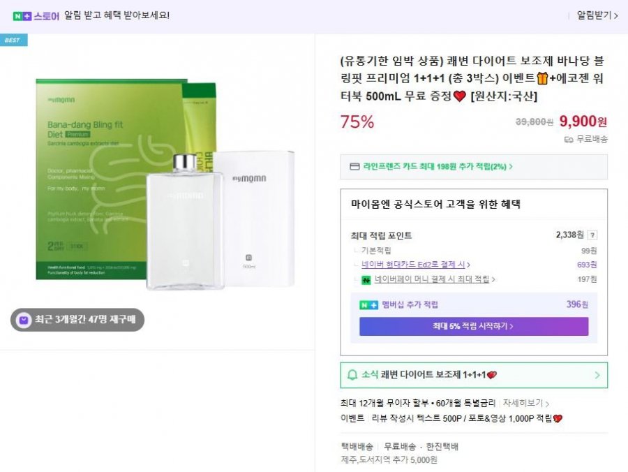Image resolution: width=628 pixels, height=472 pixels.
Task: Click the question mark help icon
Action: pos(592,235)
